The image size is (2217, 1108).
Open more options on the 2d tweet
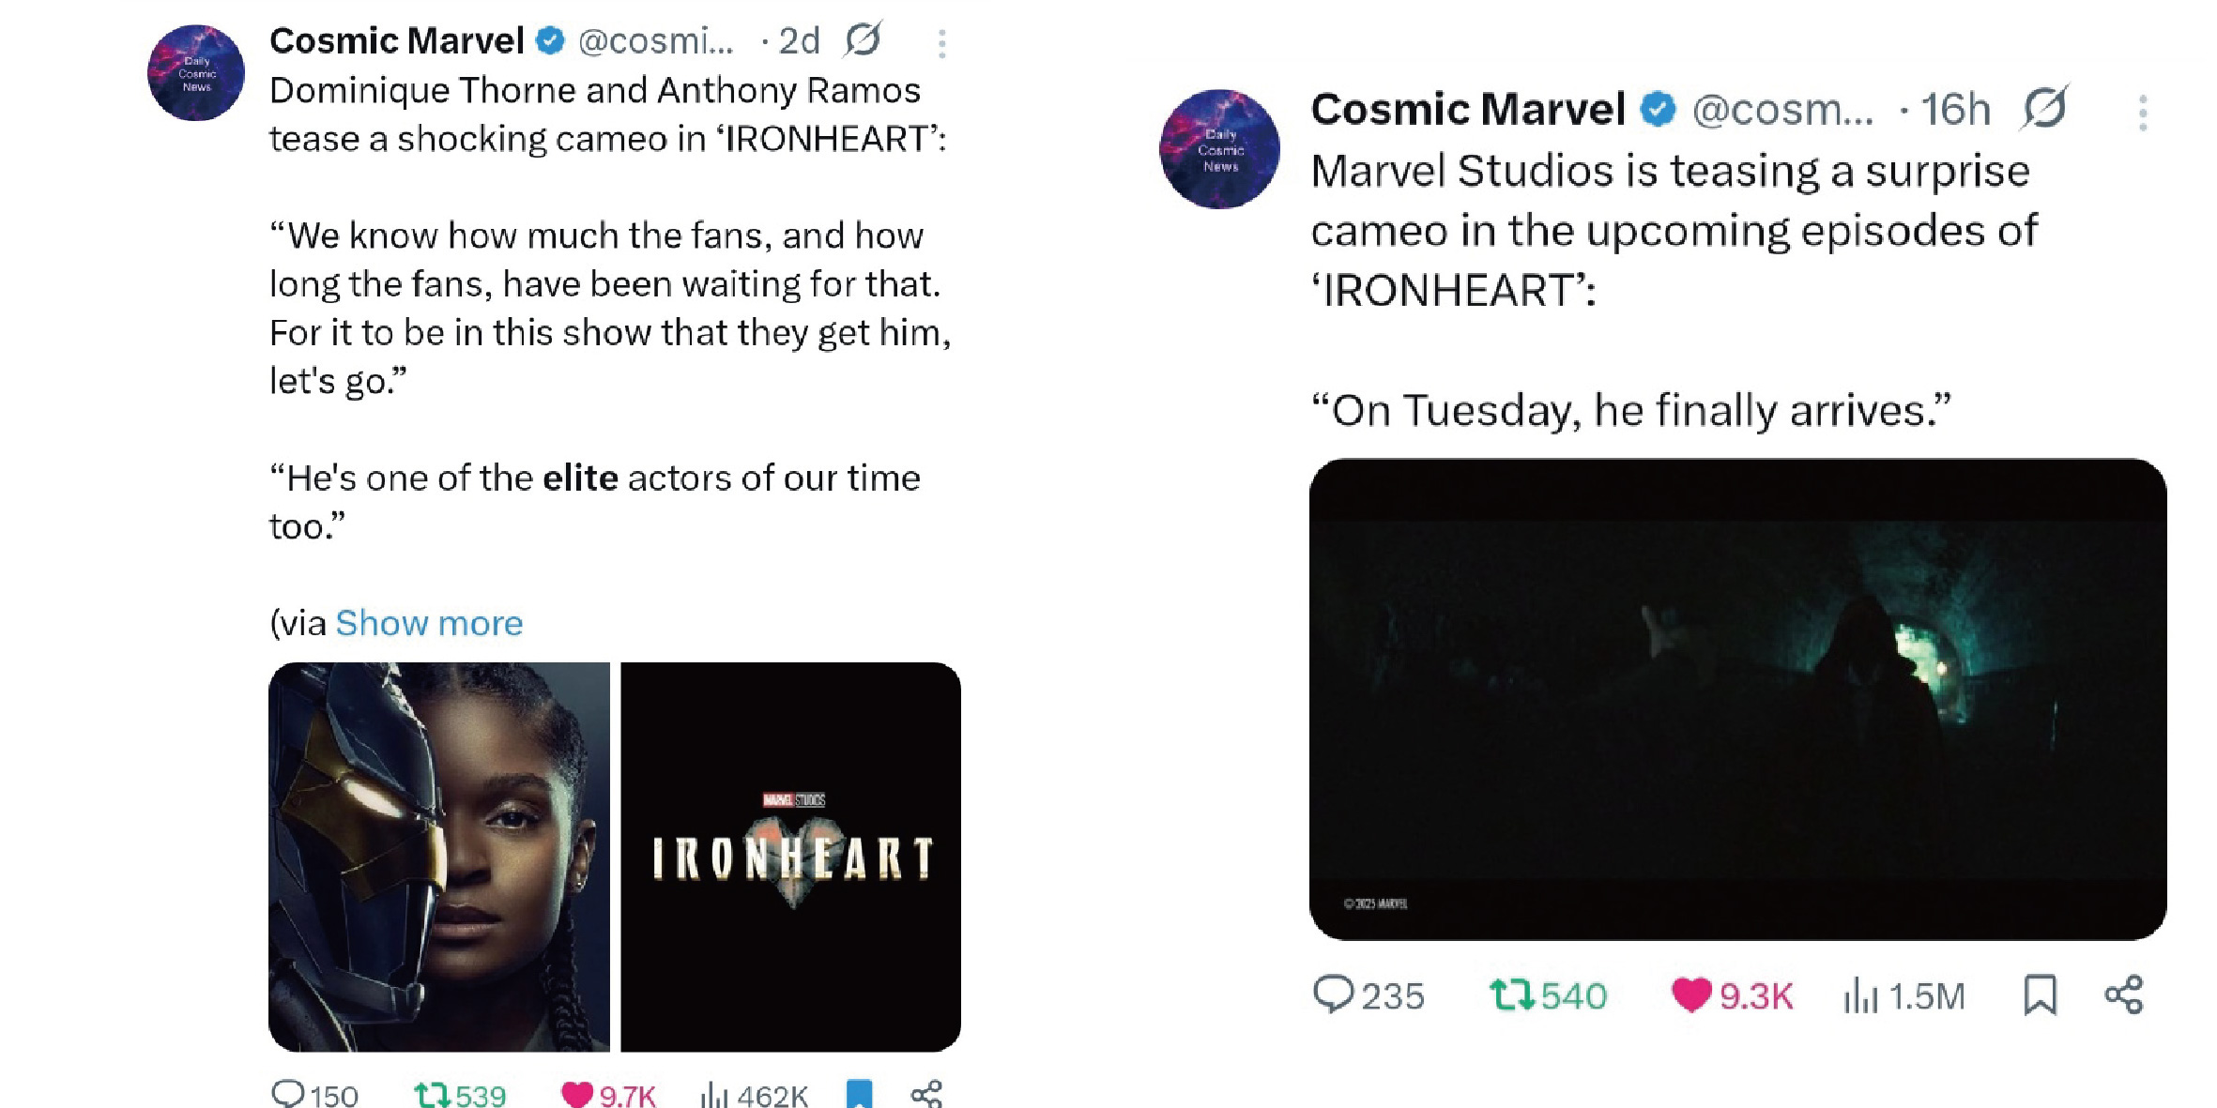941,43
